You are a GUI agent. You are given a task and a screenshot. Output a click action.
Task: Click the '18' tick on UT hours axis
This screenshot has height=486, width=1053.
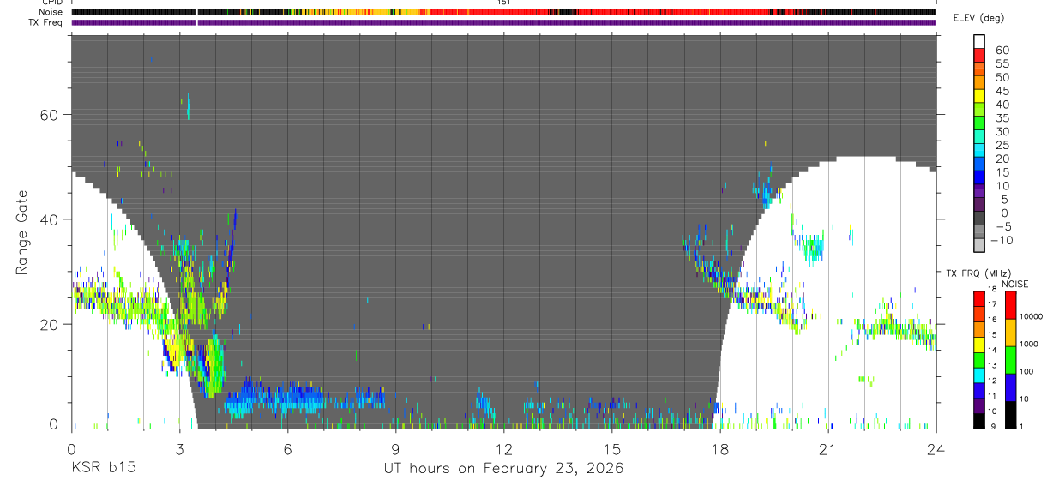coord(720,449)
